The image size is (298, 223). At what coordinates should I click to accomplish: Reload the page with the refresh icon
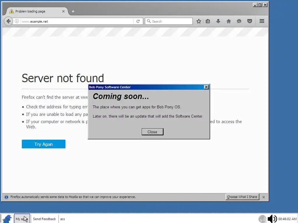[x=138, y=21]
